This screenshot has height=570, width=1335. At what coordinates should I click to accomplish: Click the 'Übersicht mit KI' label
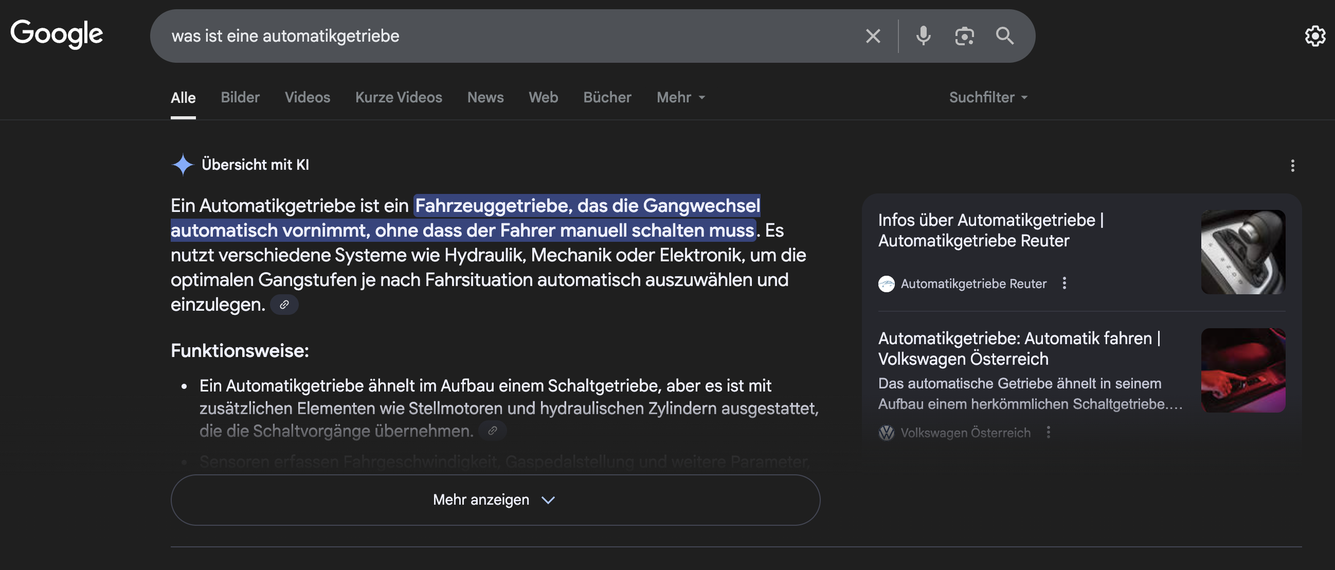(x=255, y=165)
